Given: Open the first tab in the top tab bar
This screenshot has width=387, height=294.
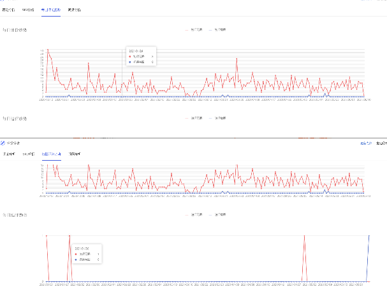Looking at the screenshot, I should point(8,11).
